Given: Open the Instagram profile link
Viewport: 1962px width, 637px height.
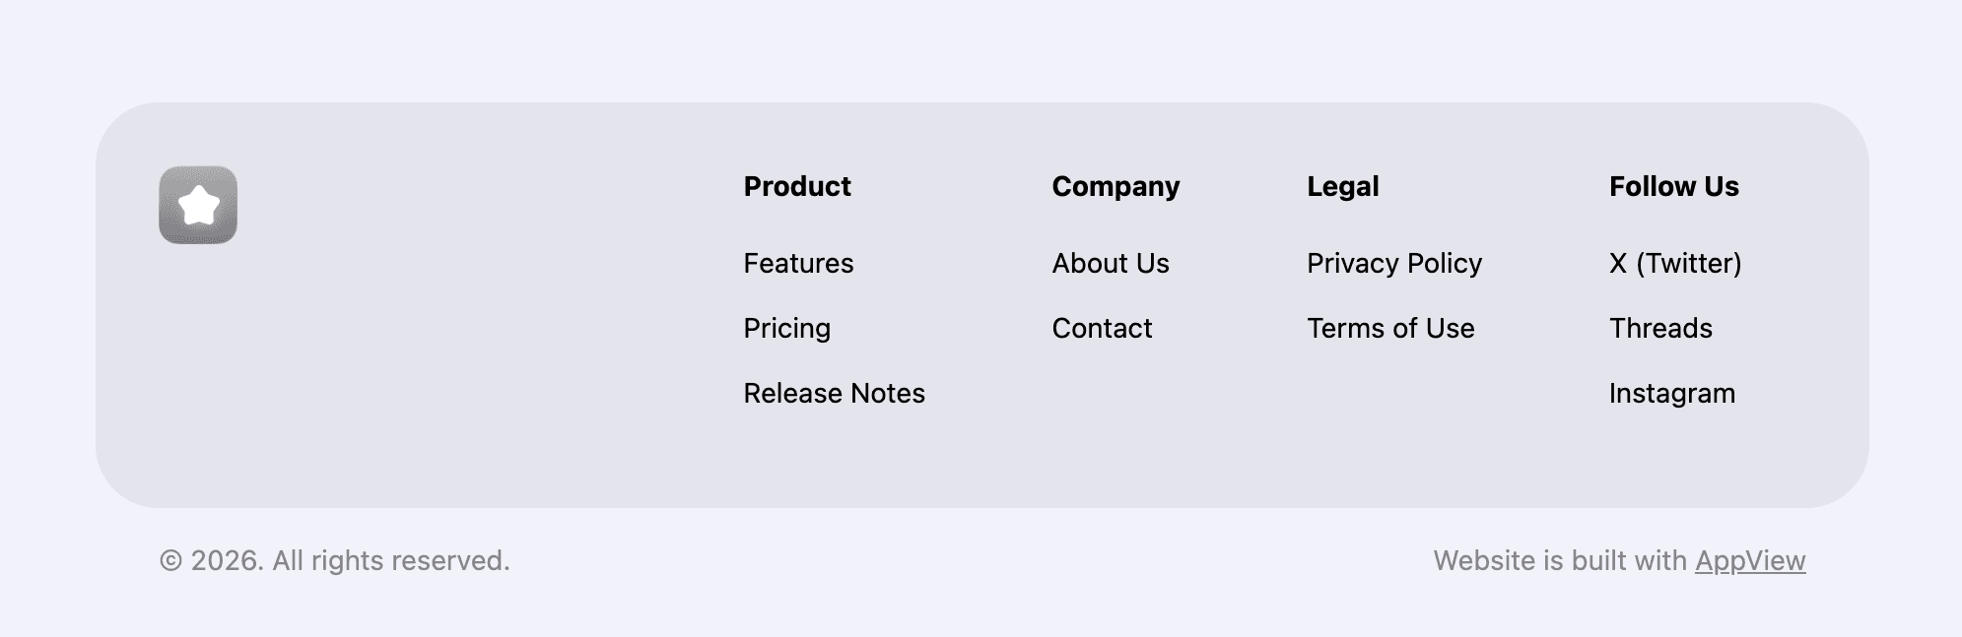Looking at the screenshot, I should pos(1671,393).
